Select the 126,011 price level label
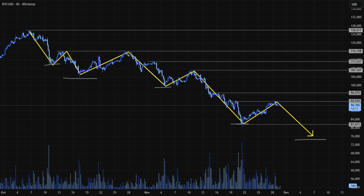 [x=356, y=31]
